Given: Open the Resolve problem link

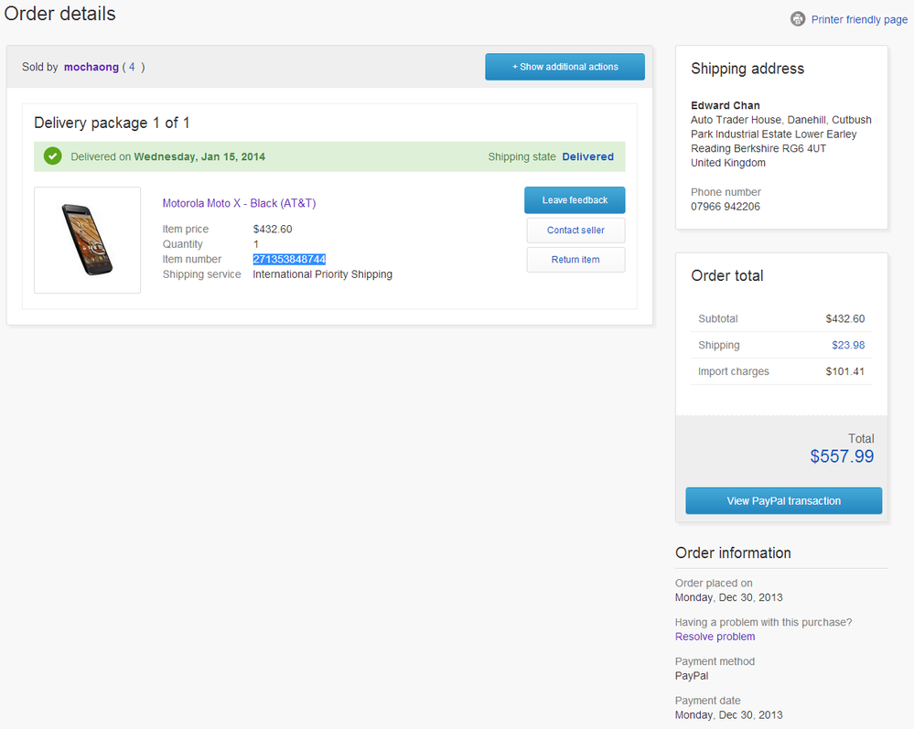Looking at the screenshot, I should coord(715,637).
